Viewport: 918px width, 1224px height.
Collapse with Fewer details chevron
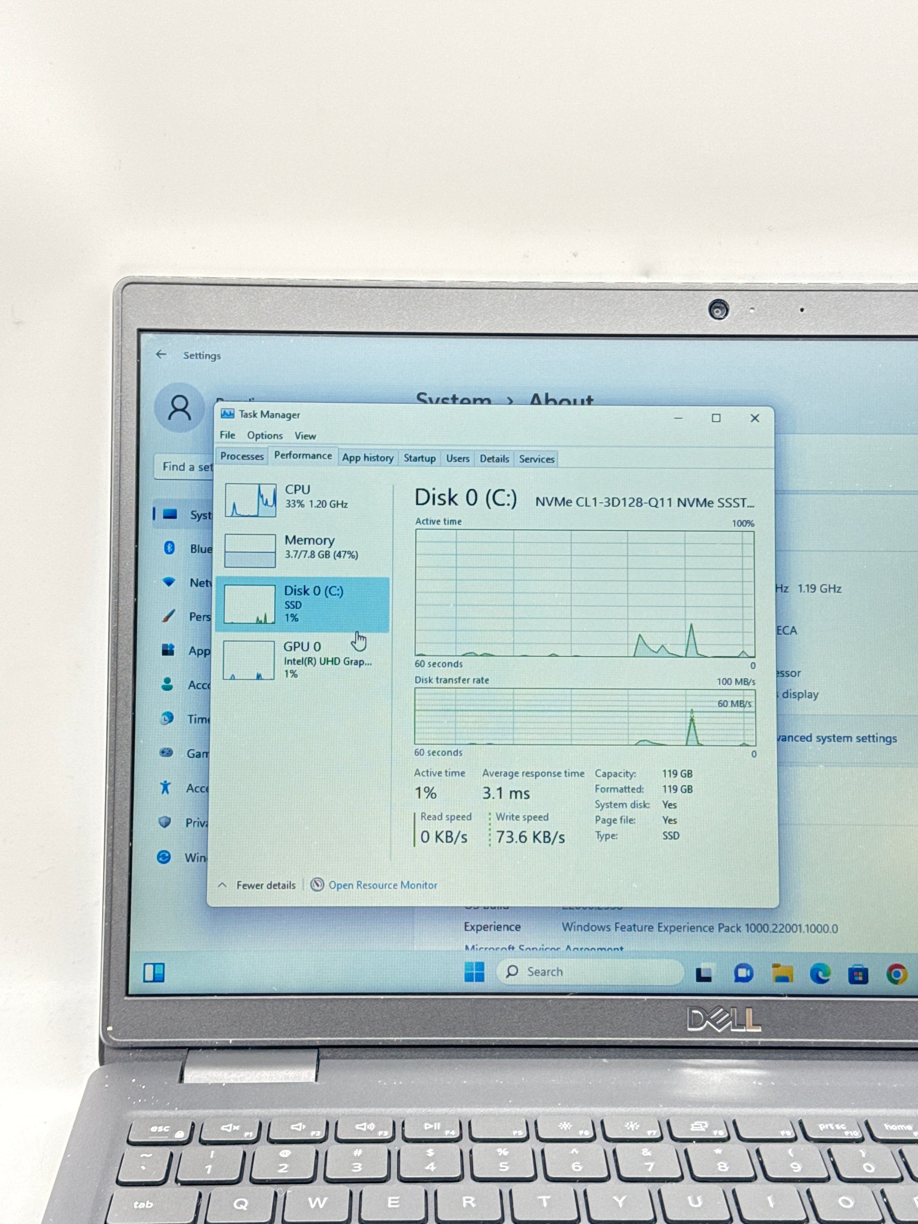(223, 885)
